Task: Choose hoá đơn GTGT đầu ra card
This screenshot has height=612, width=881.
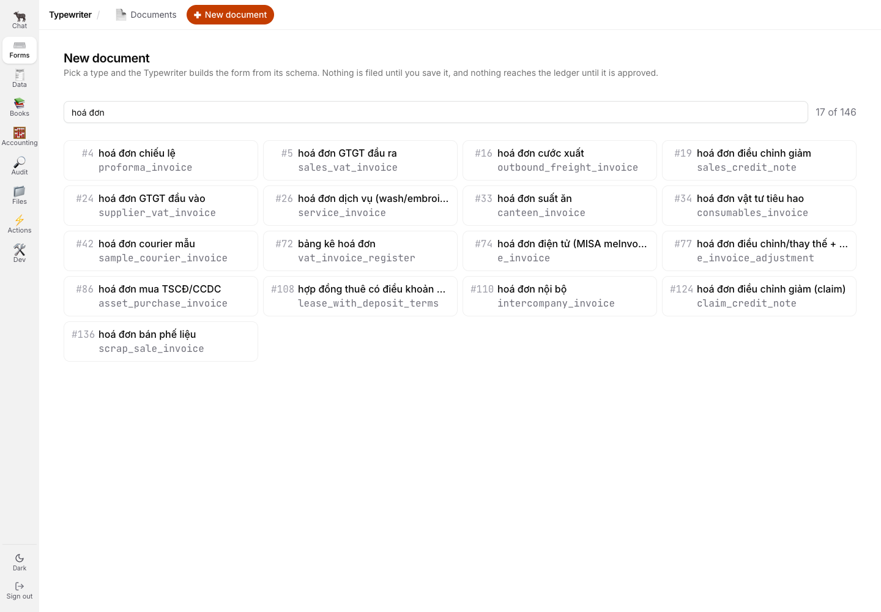Action: 360,160
